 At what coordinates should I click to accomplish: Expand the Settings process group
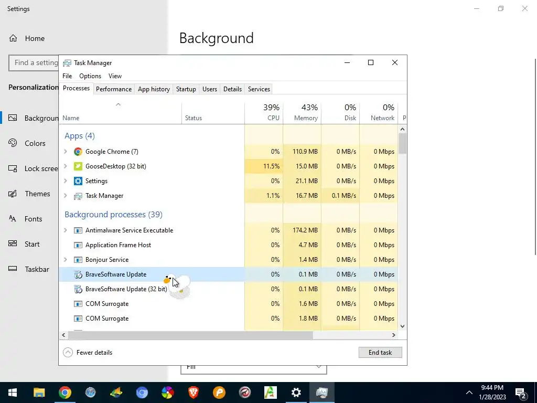tap(66, 181)
